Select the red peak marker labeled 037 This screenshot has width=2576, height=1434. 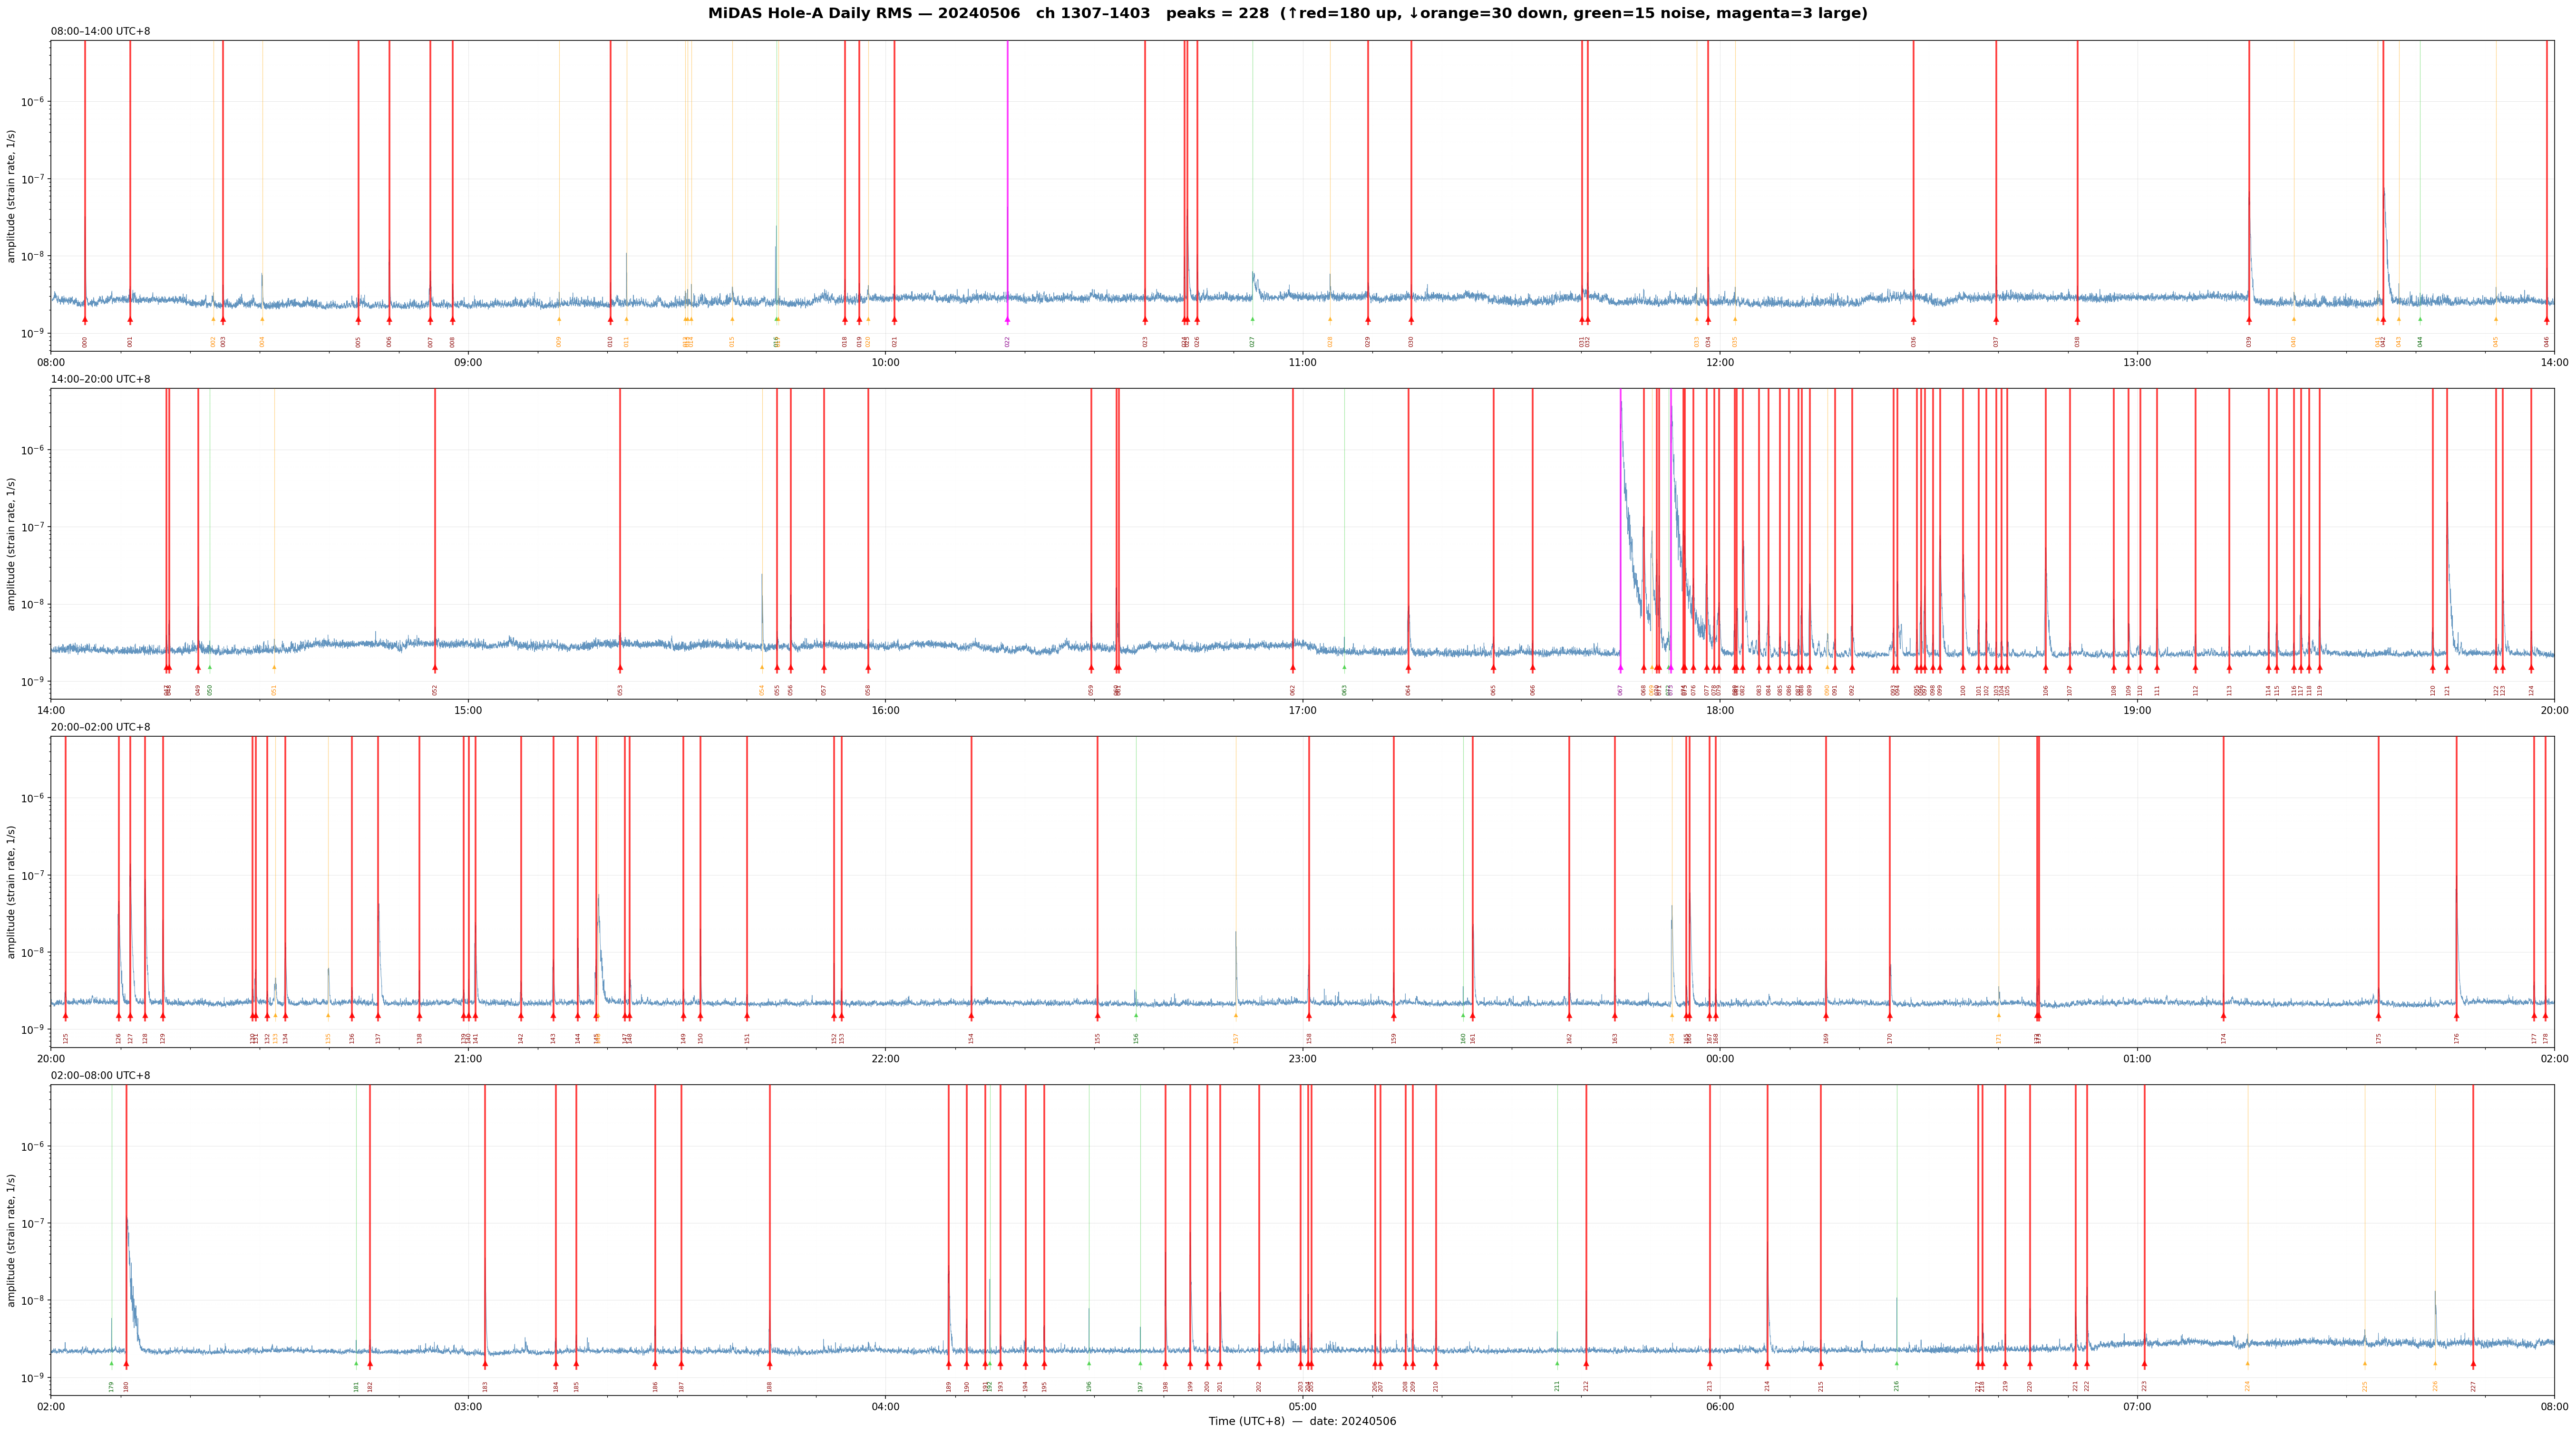coord(1996,320)
